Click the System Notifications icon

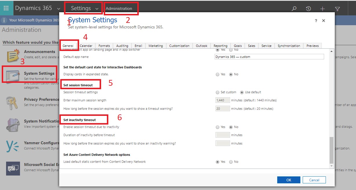coord(13,125)
